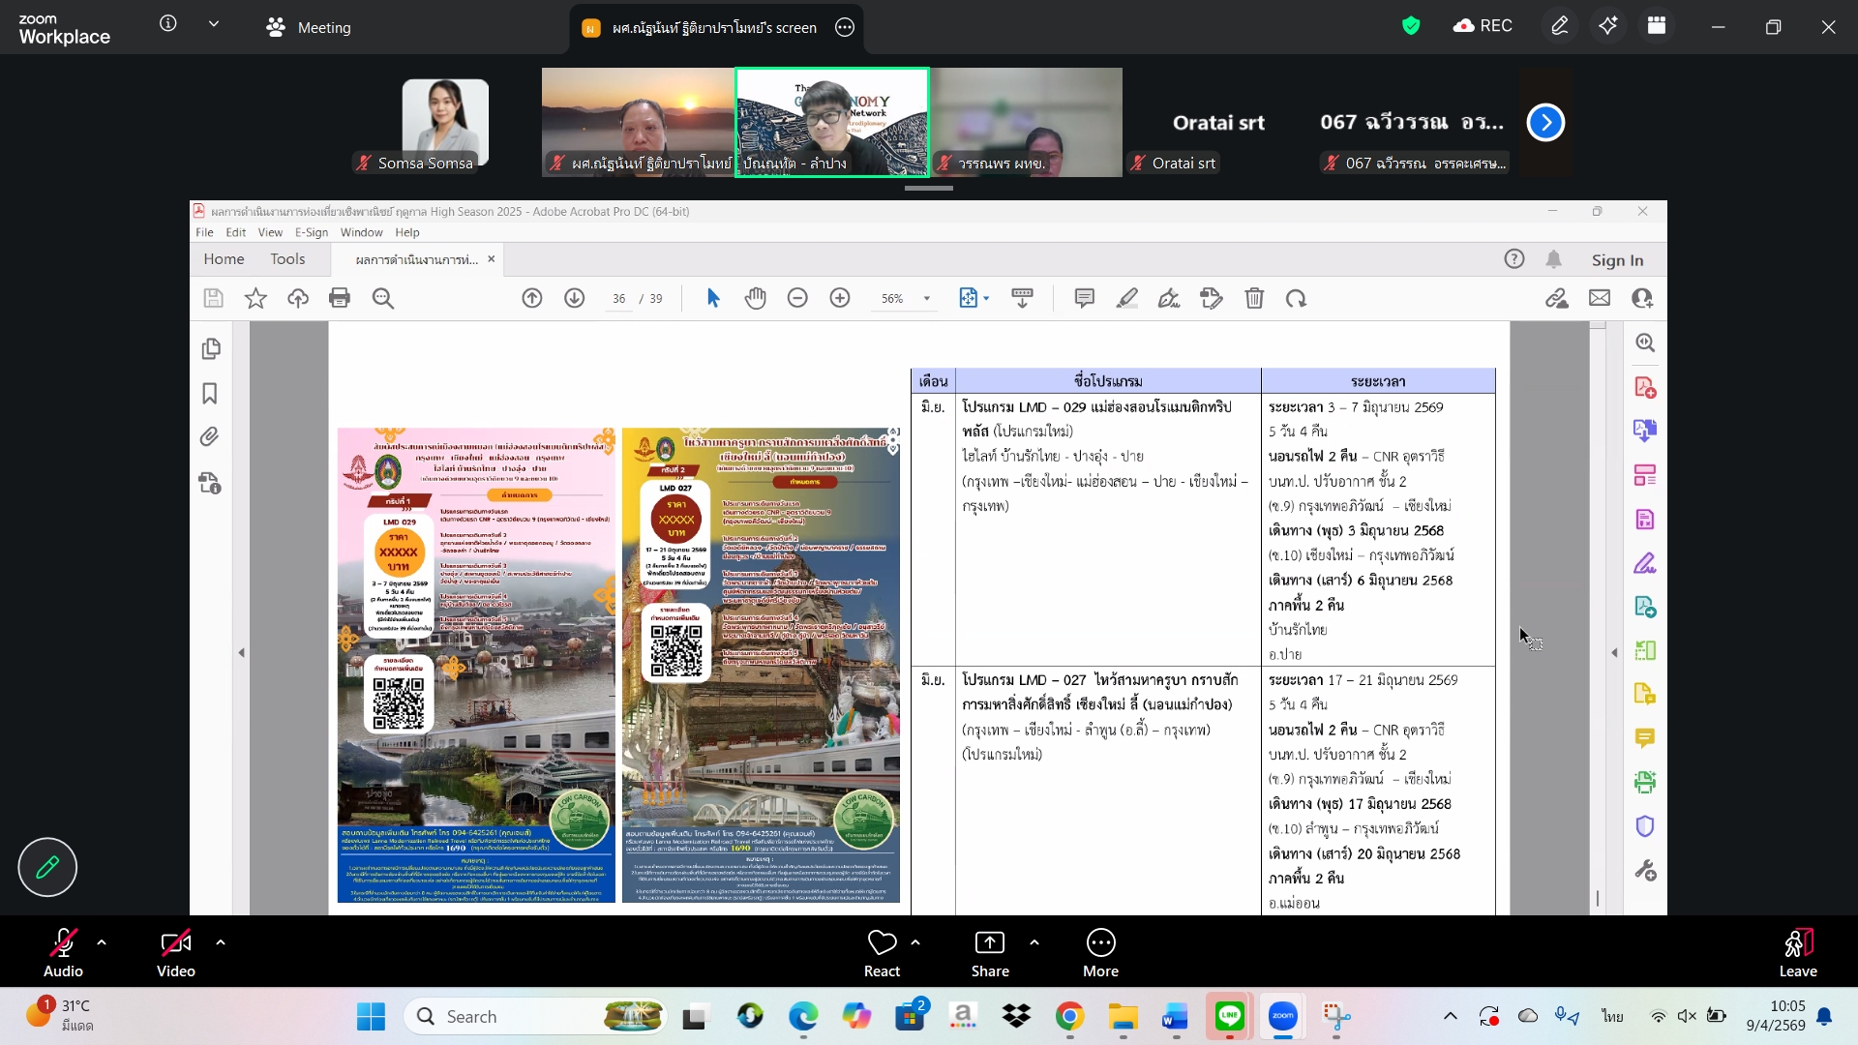1858x1045 pixels.
Task: Expand meeting info dropdown chevron
Action: point(214,24)
